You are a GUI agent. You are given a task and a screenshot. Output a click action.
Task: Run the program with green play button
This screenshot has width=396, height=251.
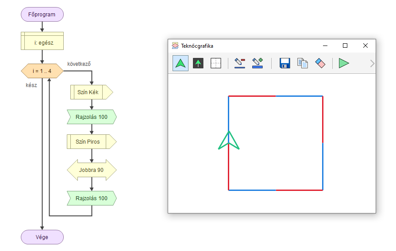pos(344,63)
